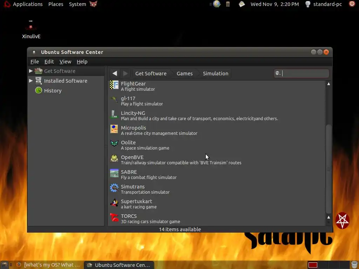Open the Places menu
The width and height of the screenshot is (359, 269).
pyautogui.click(x=56, y=4)
